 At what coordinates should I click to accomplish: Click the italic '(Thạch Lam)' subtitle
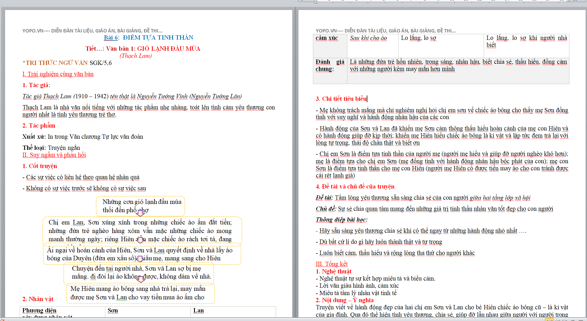[136, 56]
